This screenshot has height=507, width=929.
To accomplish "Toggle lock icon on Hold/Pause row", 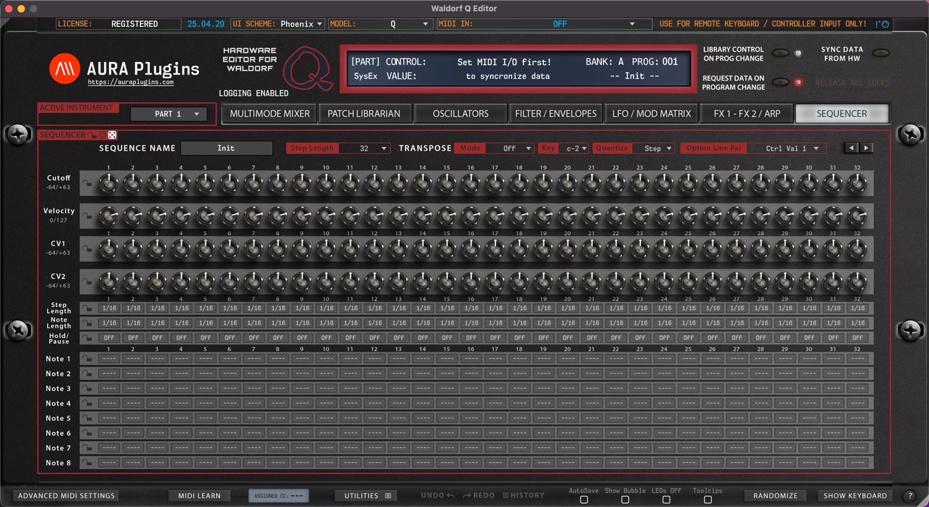I will pos(87,338).
